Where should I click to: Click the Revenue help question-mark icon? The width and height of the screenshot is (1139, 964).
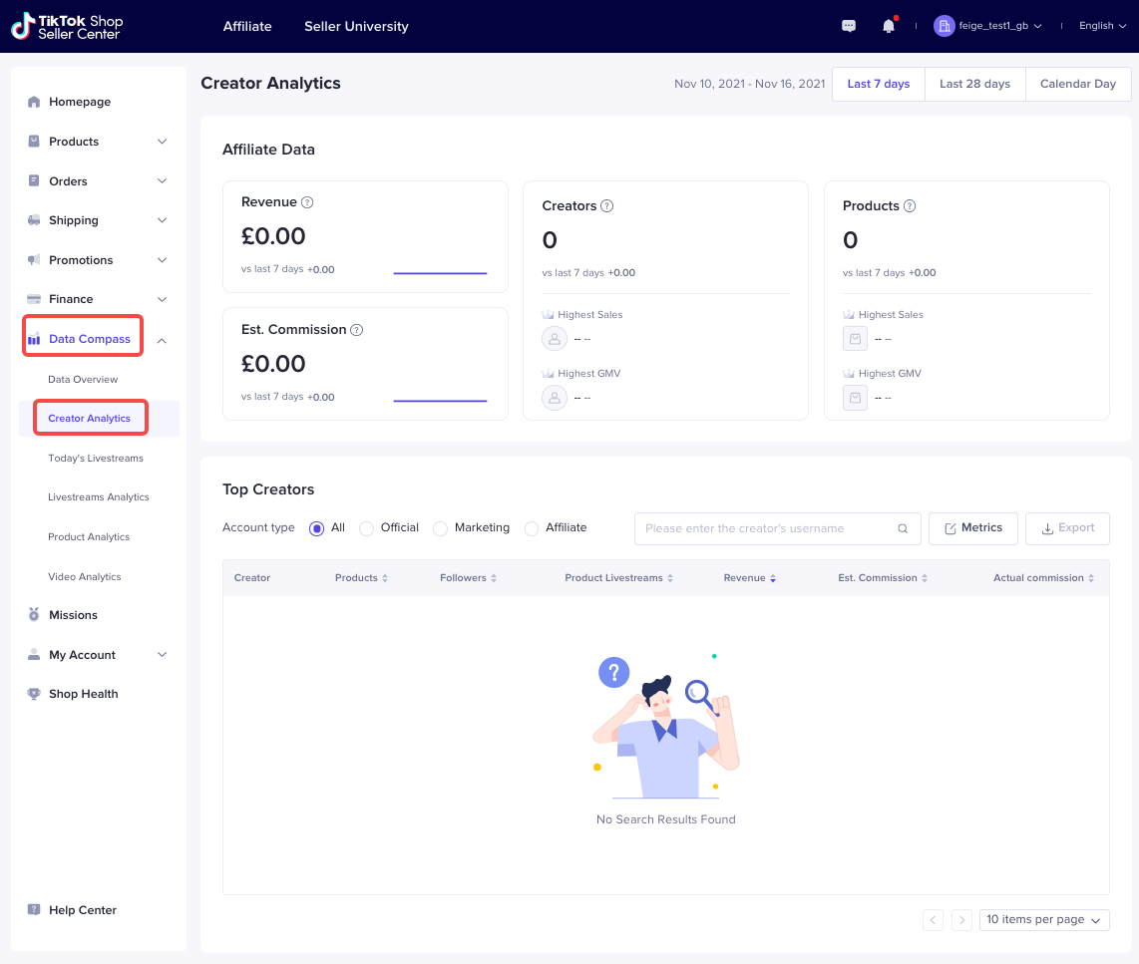coord(307,202)
